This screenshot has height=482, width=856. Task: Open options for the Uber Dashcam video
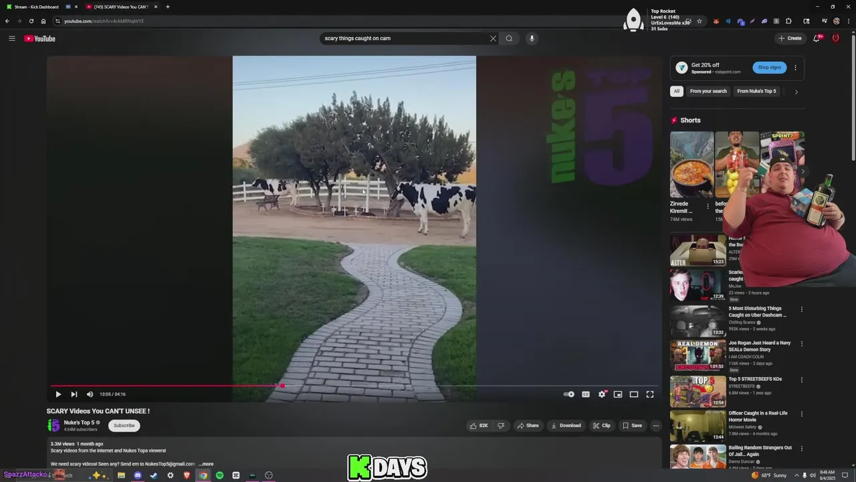click(801, 309)
